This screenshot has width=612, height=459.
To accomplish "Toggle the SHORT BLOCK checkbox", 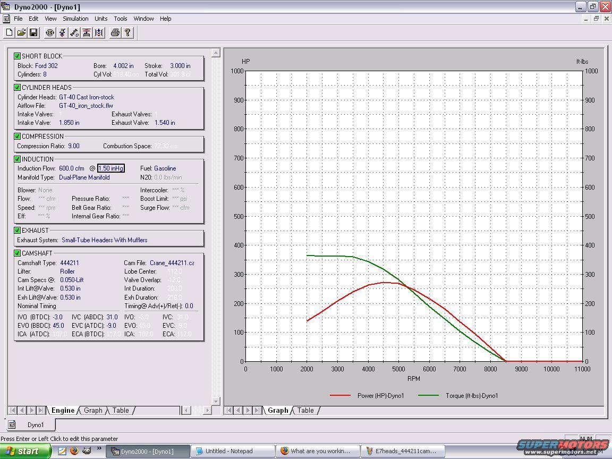I will (18, 56).
